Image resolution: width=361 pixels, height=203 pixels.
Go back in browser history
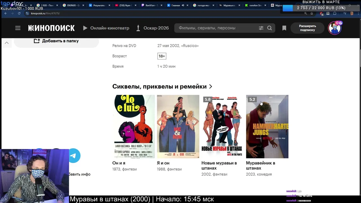click(5, 13)
